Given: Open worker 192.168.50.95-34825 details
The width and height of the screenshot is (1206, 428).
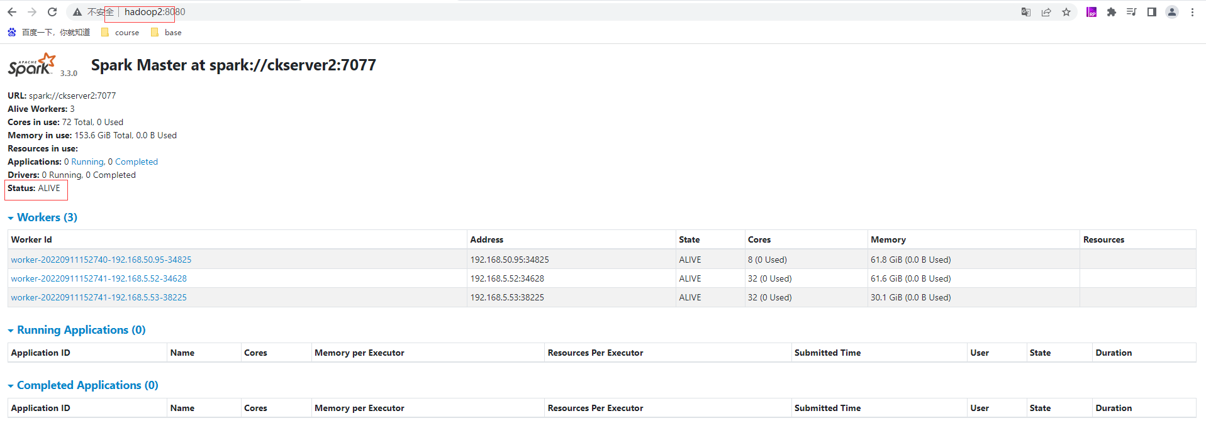Looking at the screenshot, I should coord(101,260).
